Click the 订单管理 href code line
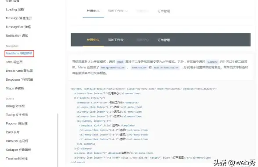 (142, 158)
